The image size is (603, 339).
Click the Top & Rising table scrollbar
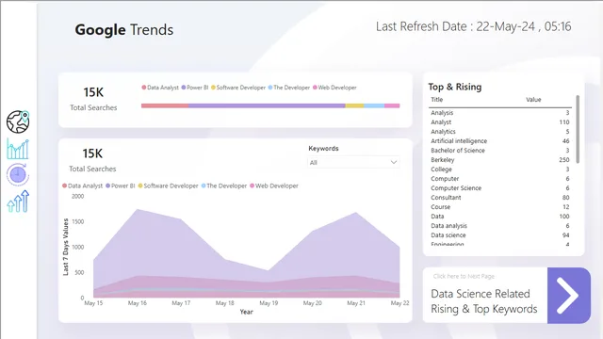578,129
